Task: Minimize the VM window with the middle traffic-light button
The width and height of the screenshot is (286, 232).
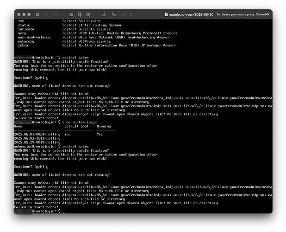Action: [24, 14]
